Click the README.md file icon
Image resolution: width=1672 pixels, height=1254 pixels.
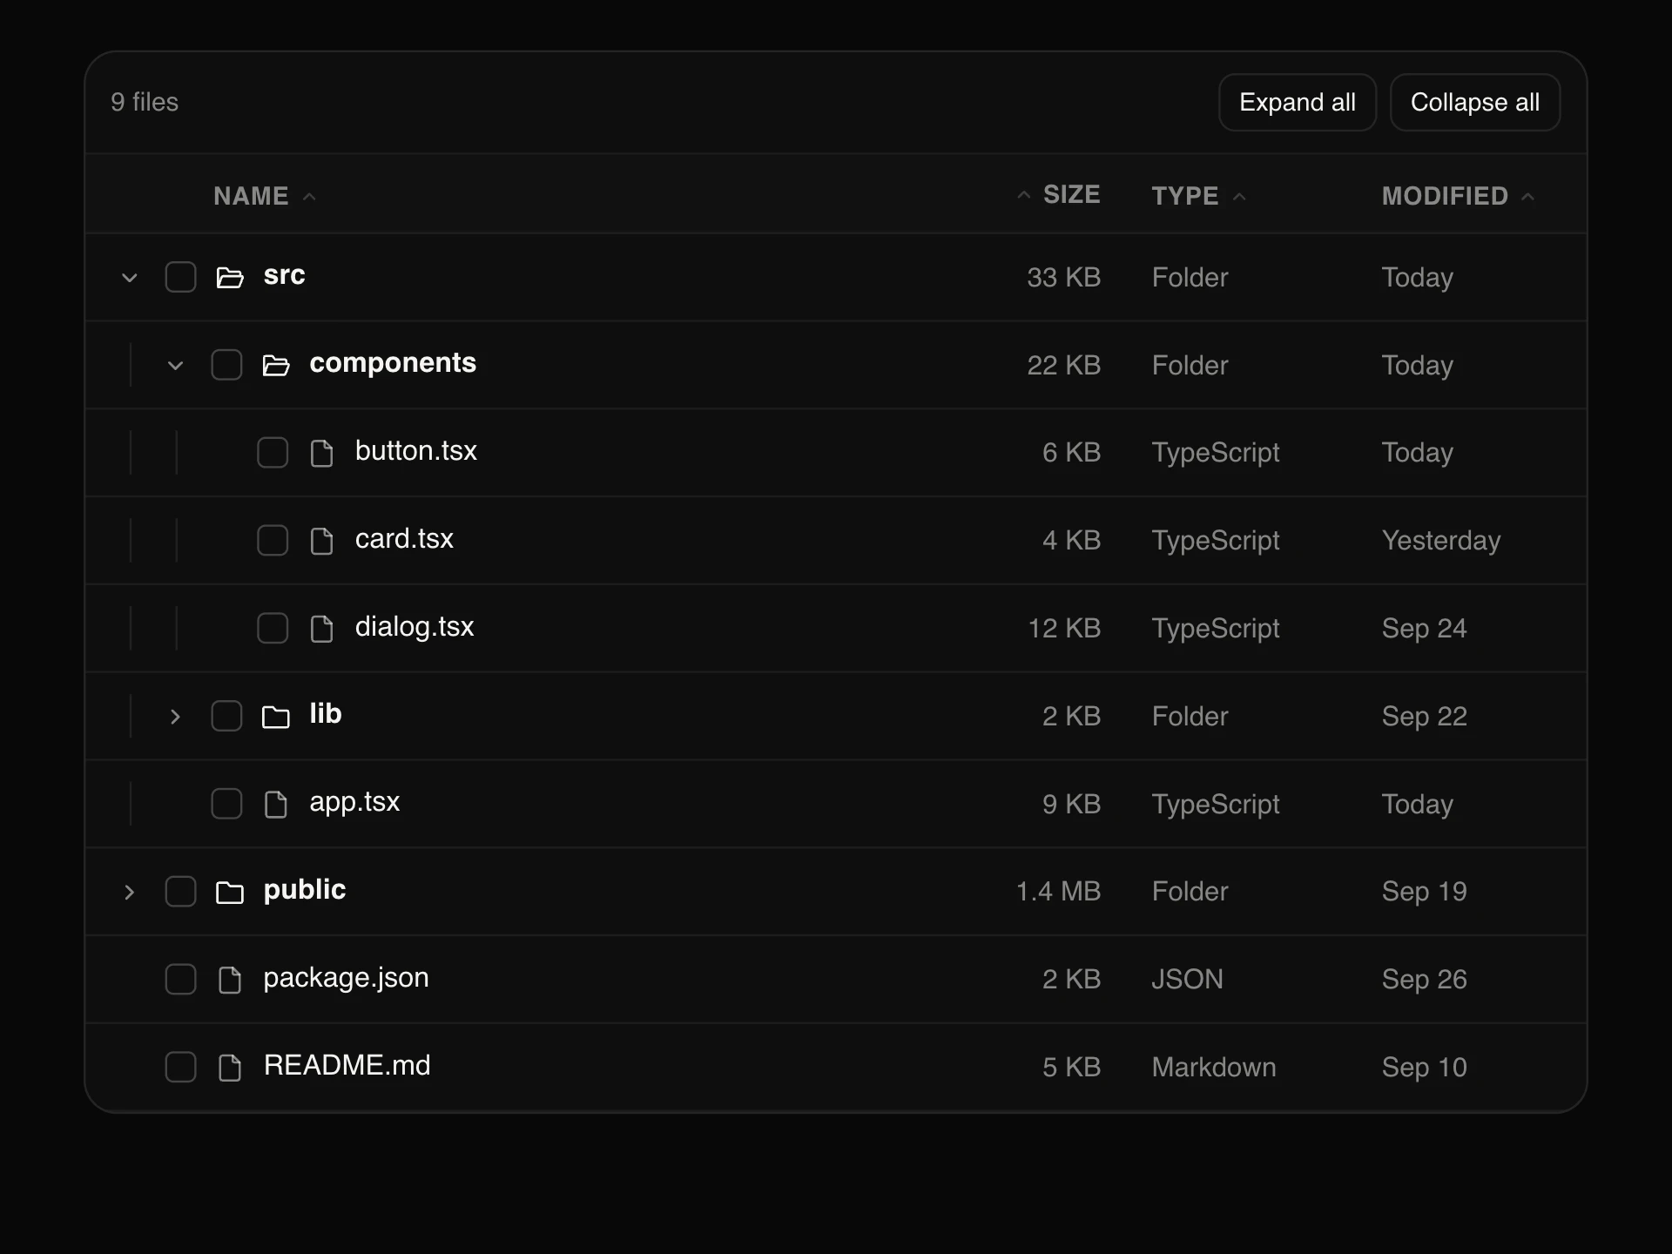[230, 1068]
